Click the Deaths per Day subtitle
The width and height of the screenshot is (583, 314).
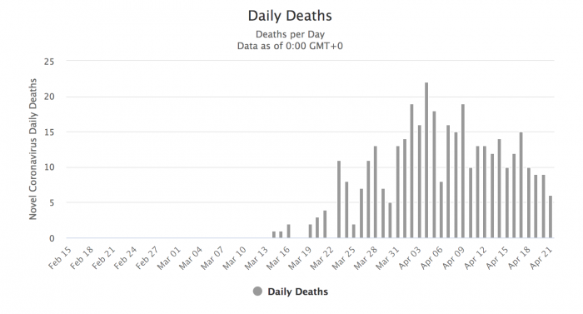[x=290, y=34]
